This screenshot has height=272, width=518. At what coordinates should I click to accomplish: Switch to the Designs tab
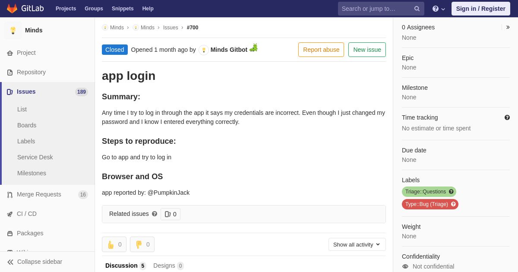pyautogui.click(x=168, y=266)
